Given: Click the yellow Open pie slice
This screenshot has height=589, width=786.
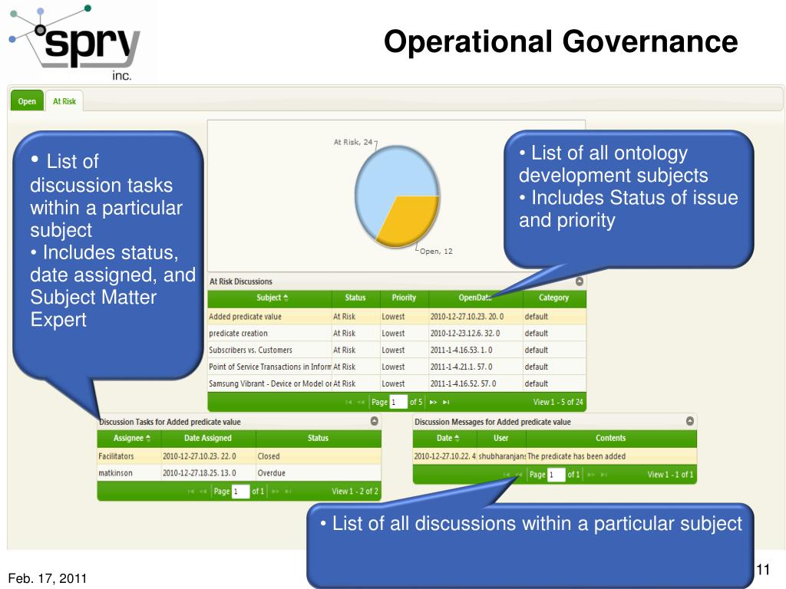Looking at the screenshot, I should coord(411,220).
